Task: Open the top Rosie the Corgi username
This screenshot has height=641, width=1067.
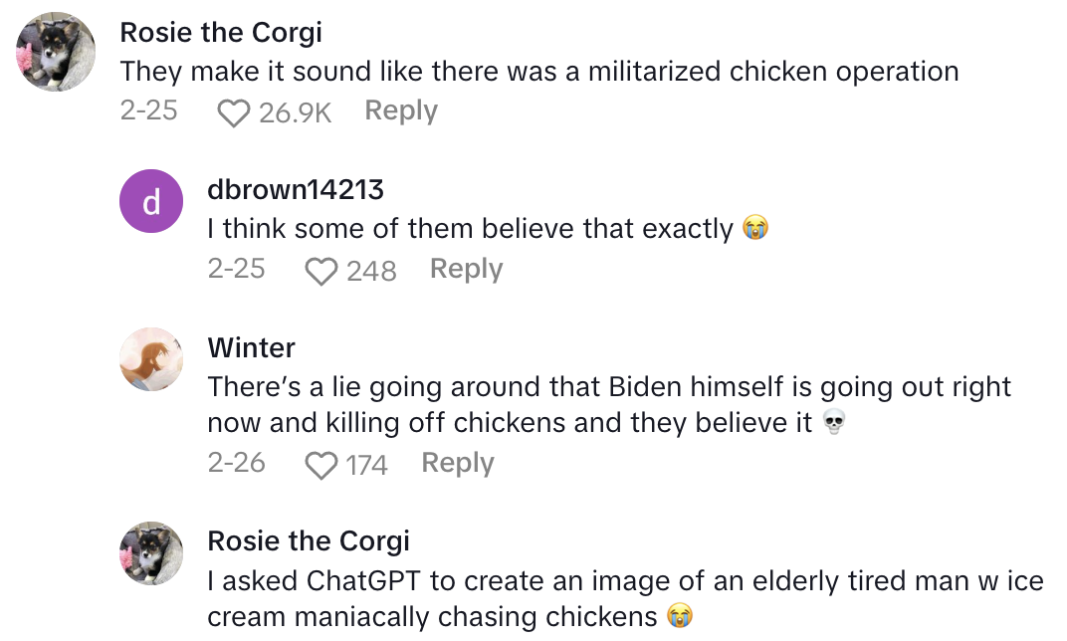Action: tap(221, 32)
